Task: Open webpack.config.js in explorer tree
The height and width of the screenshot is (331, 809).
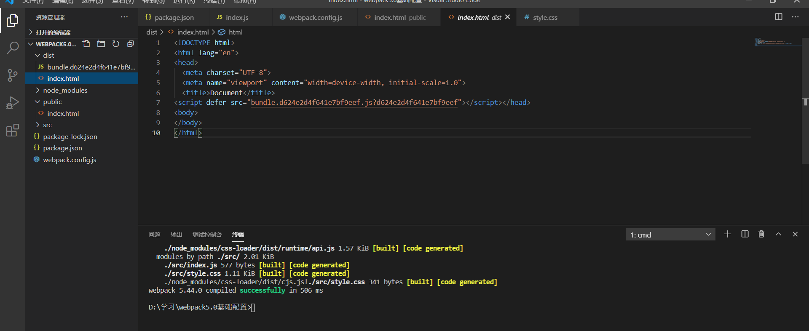Action: point(82,160)
